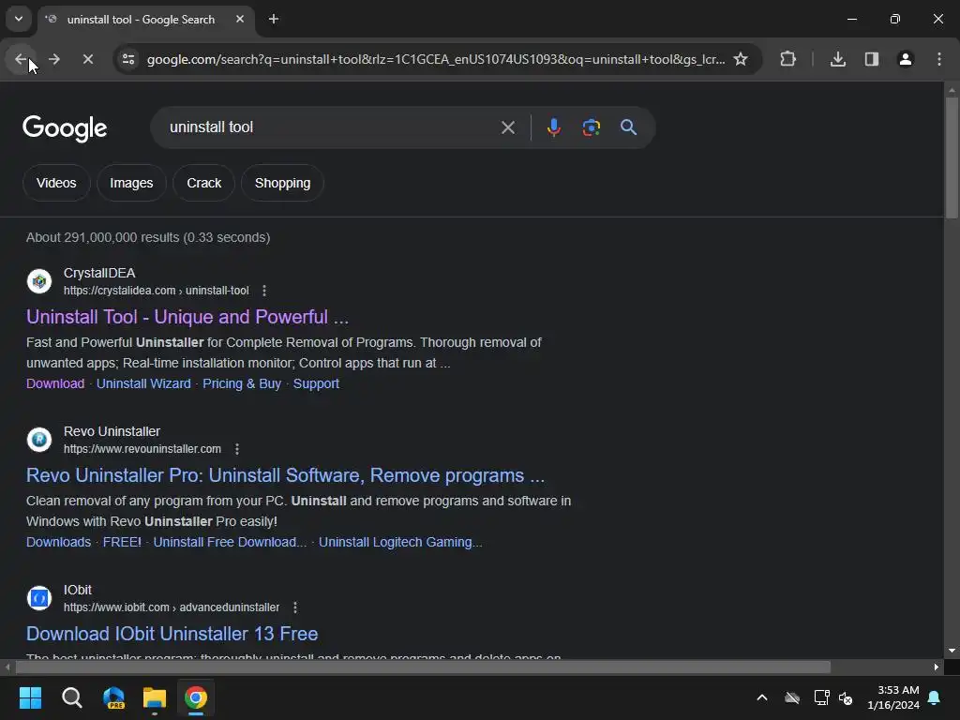This screenshot has width=960, height=720.
Task: Apply the Crack filter chip
Action: click(203, 183)
